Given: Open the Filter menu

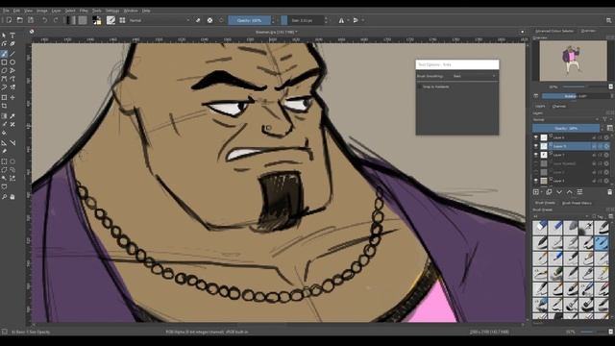Looking at the screenshot, I should pyautogui.click(x=84, y=11).
